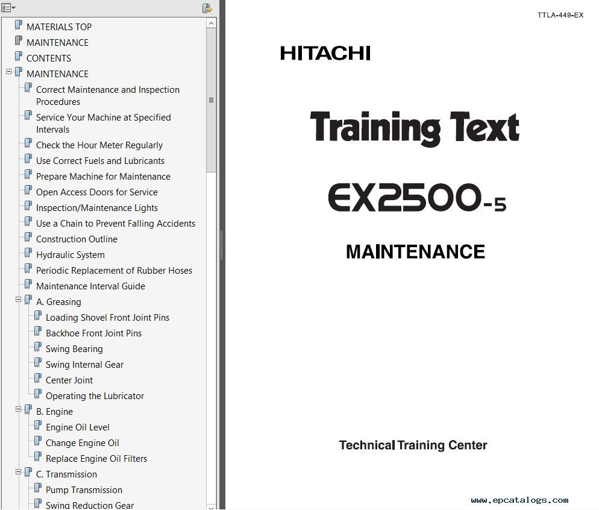Screen dimensions: 599x510
Task: Go to Change Engine Oil bookmark
Action: (x=82, y=442)
